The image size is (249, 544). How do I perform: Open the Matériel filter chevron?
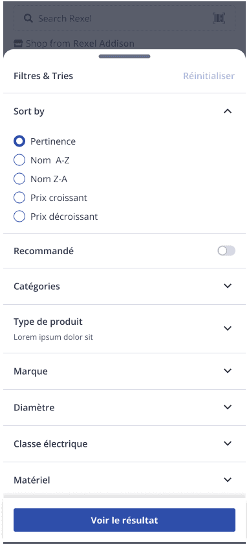click(227, 480)
